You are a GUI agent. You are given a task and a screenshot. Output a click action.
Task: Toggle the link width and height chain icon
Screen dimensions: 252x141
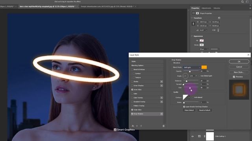[193, 23]
